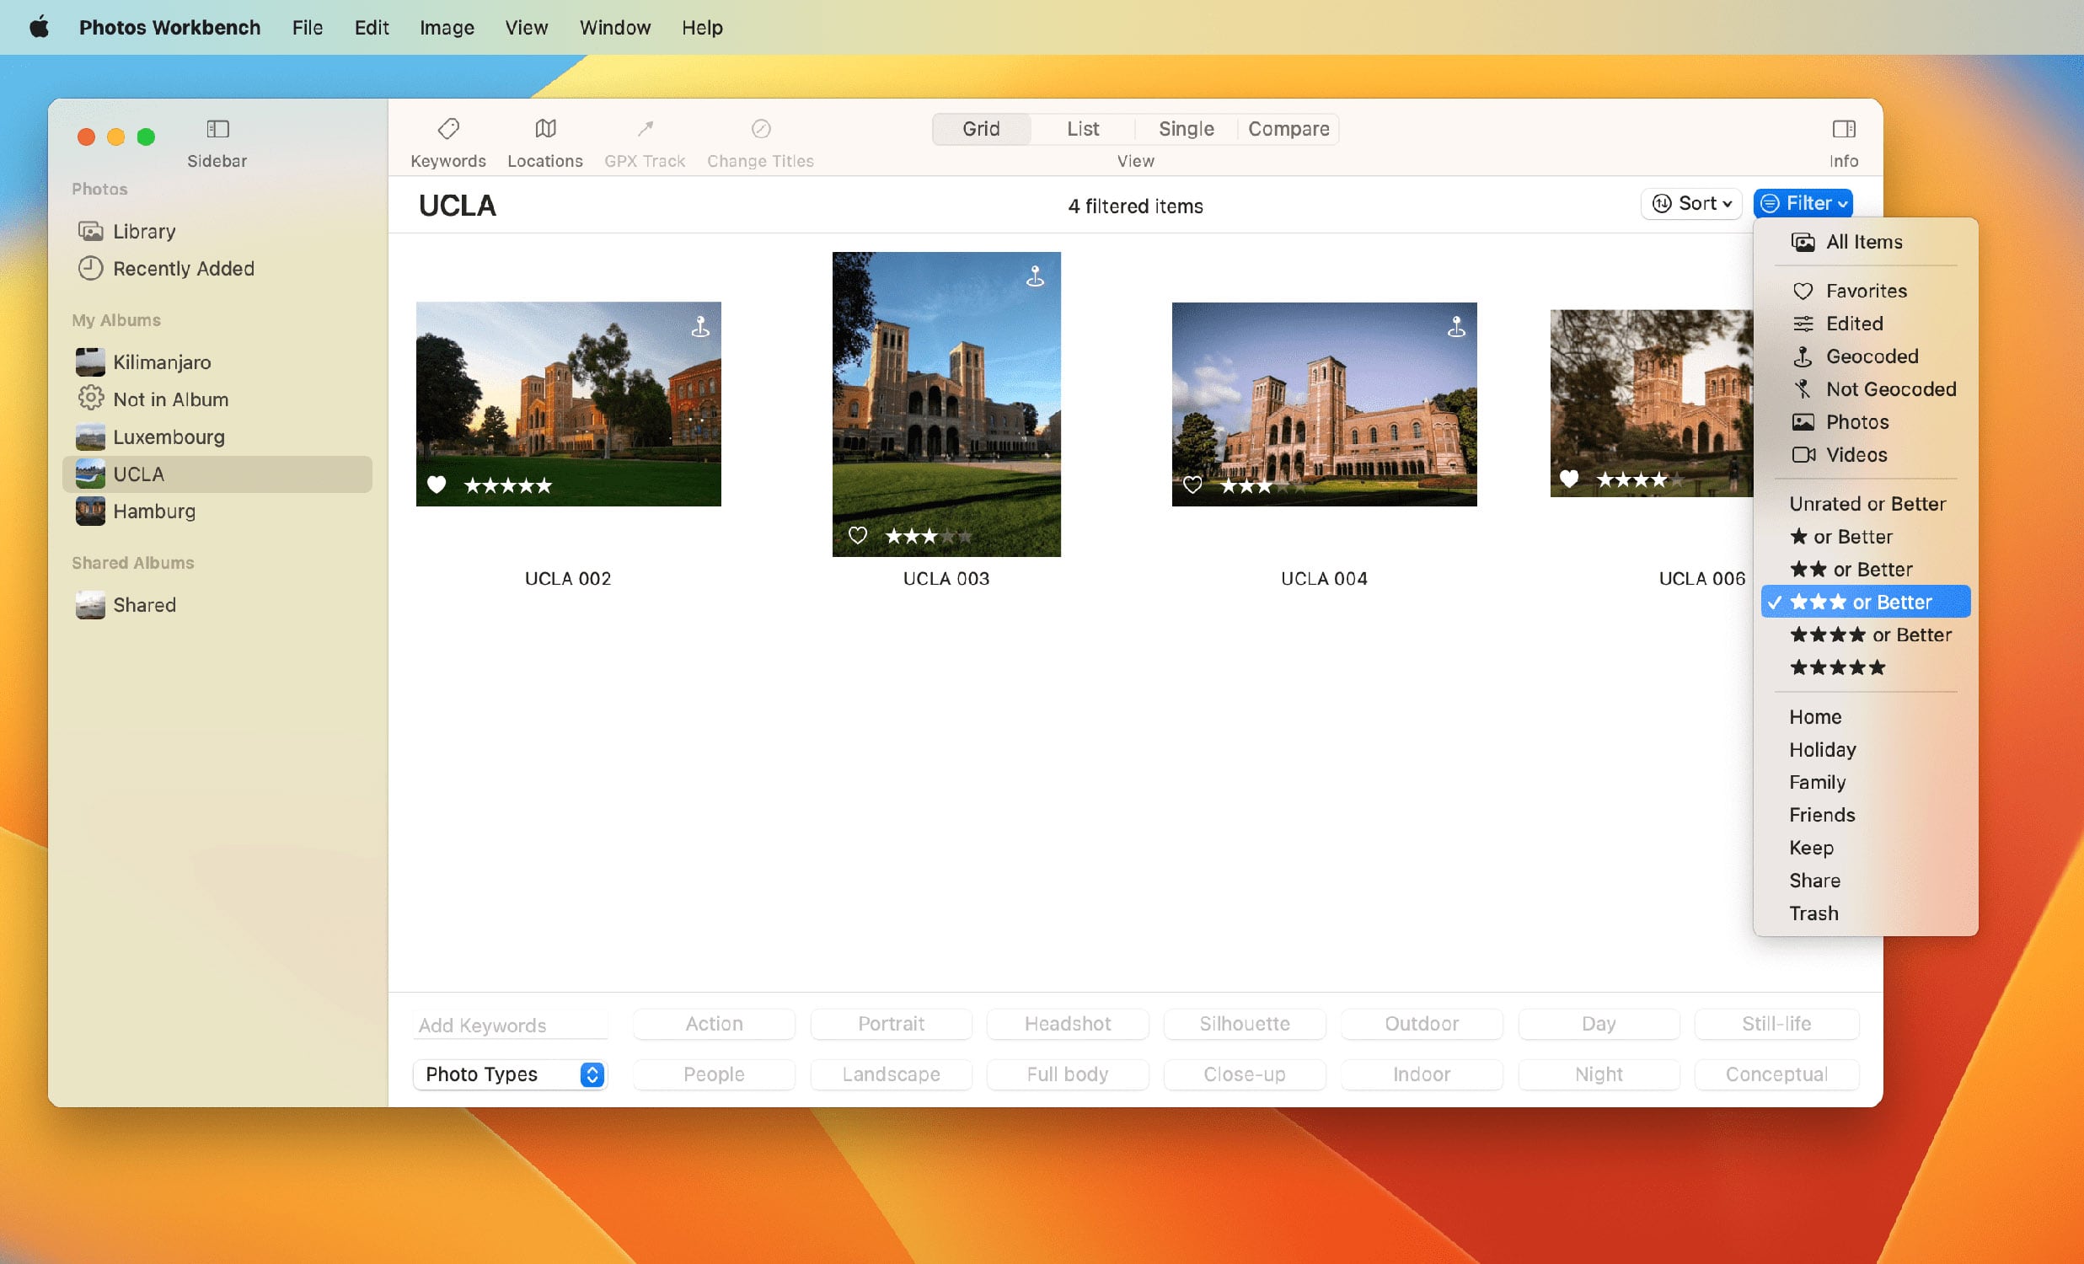Collapse the Filter dropdown button
The width and height of the screenshot is (2084, 1264).
click(x=1803, y=203)
